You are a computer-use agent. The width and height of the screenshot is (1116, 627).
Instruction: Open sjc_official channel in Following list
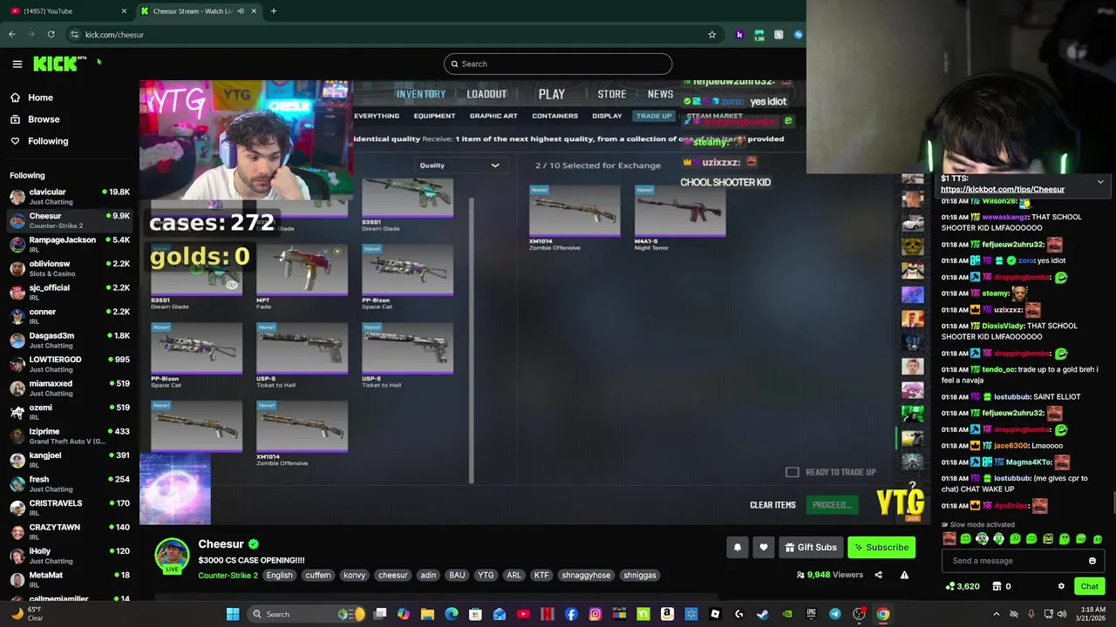coord(68,293)
